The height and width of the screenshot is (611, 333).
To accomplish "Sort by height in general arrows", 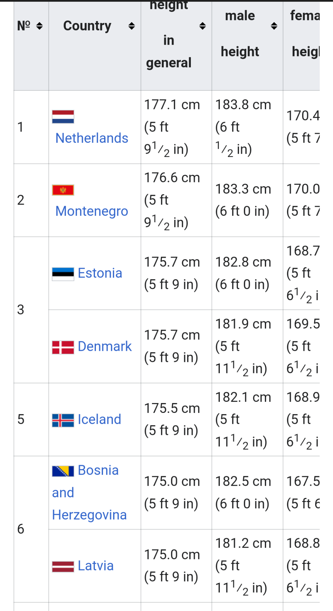I will pyautogui.click(x=202, y=26).
